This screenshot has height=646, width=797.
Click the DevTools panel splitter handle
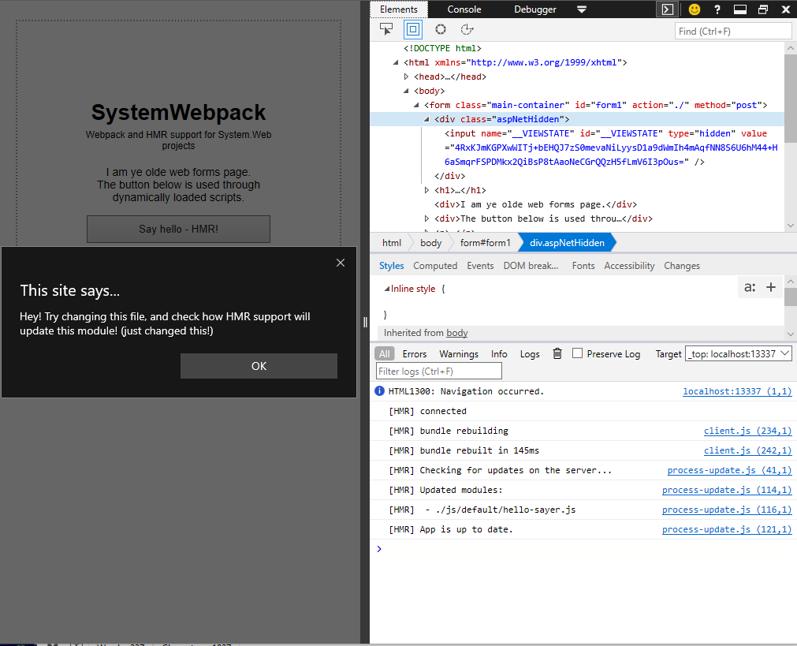pyautogui.click(x=365, y=322)
